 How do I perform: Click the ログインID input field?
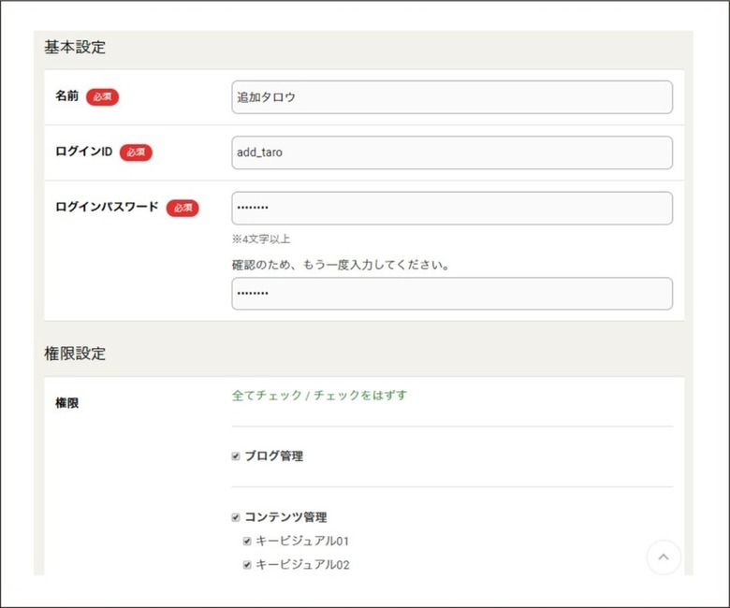452,152
